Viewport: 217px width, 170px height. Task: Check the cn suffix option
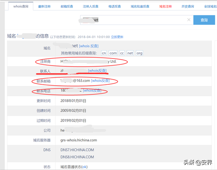click(104, 53)
